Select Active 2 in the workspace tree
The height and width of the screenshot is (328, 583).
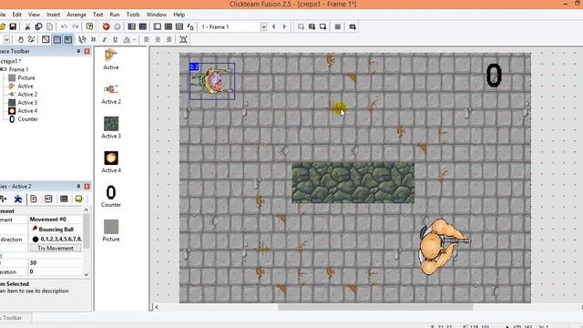click(x=27, y=95)
